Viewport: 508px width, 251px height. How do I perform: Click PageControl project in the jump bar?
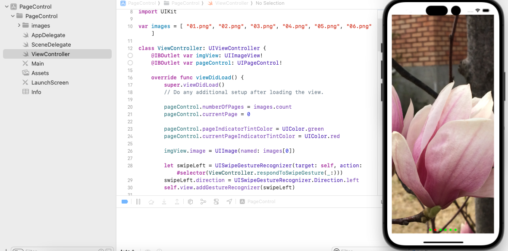click(138, 3)
